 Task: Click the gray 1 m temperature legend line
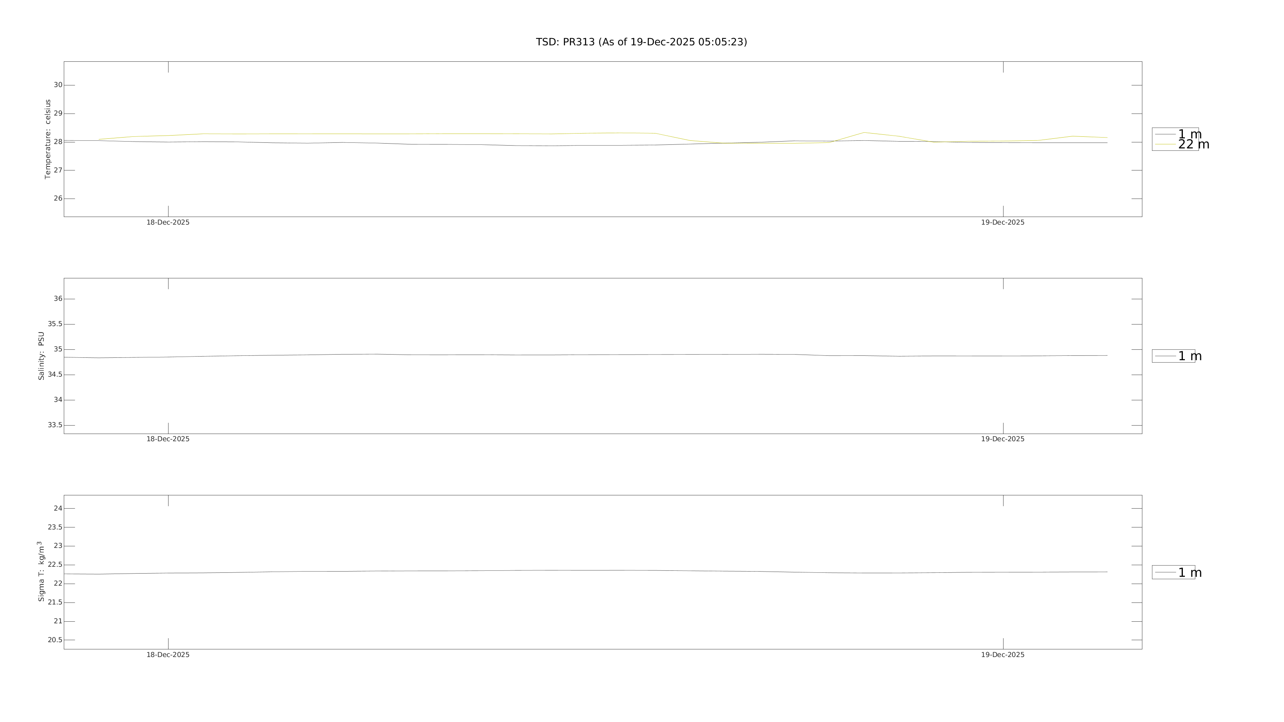tap(1165, 134)
